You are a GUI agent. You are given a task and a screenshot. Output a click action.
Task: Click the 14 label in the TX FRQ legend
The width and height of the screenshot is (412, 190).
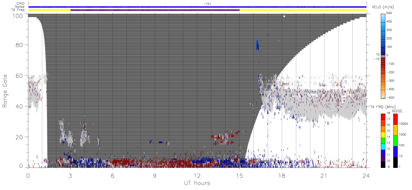(x=389, y=137)
